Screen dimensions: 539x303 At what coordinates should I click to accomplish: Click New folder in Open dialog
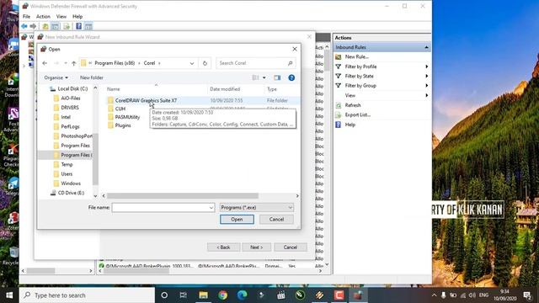pos(92,77)
